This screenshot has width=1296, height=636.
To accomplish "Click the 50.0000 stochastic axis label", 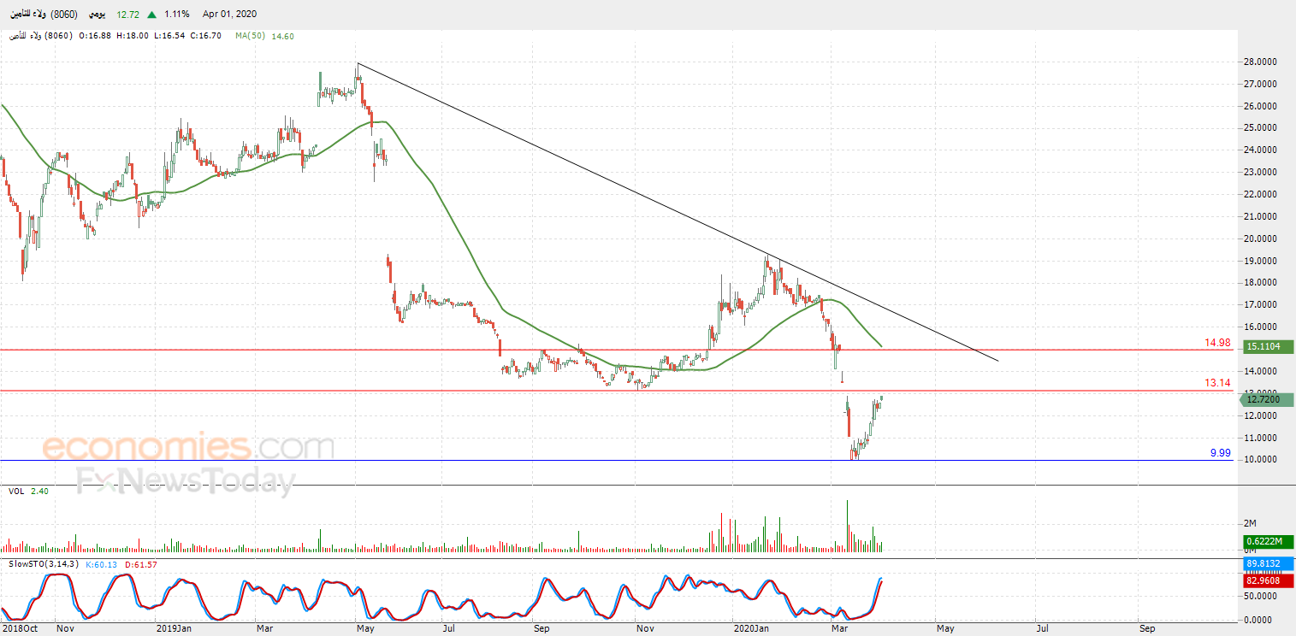I will pyautogui.click(x=1262, y=596).
